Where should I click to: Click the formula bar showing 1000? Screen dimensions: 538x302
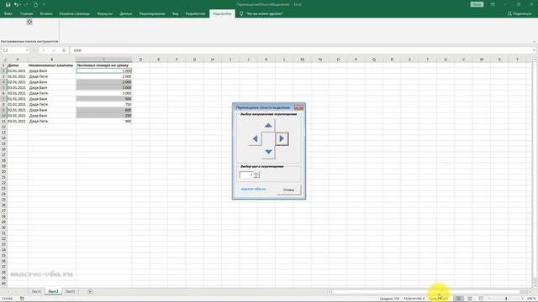click(x=302, y=50)
